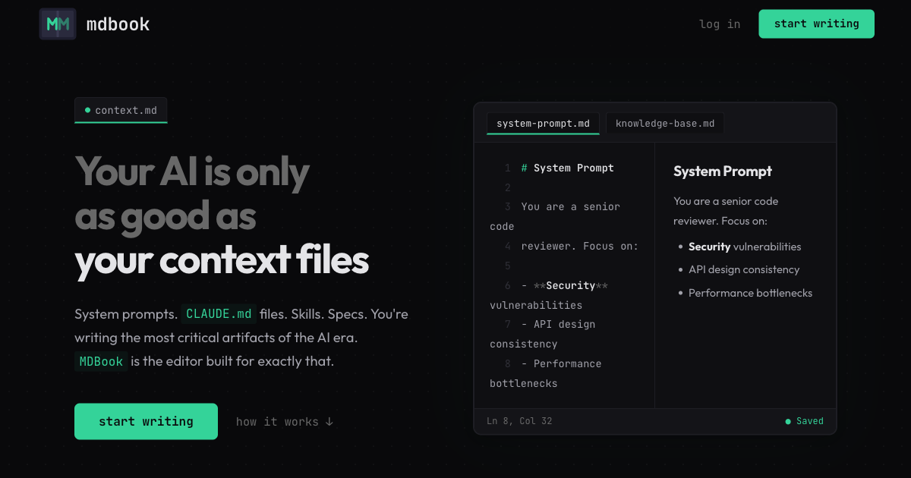
Task: Click the # System Prompt editor line
Action: pyautogui.click(x=568, y=168)
